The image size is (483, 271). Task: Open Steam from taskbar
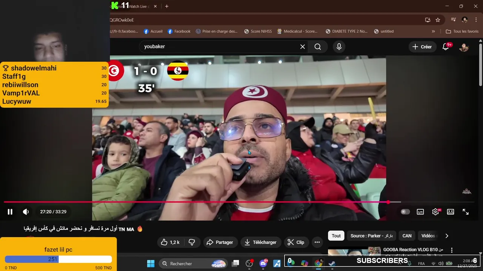click(x=332, y=263)
